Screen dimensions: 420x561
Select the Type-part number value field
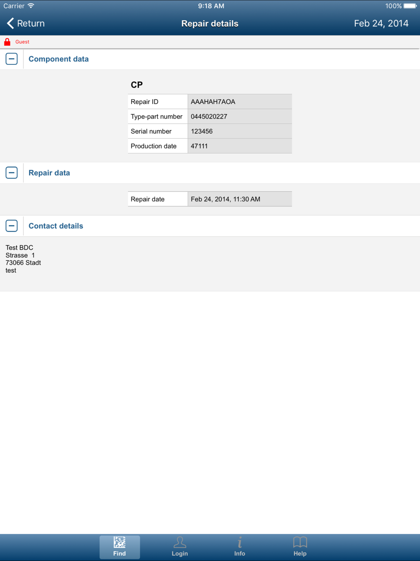click(240, 116)
